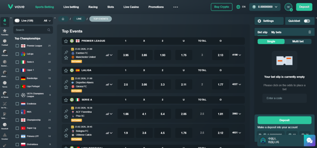The image size is (317, 148).
Task: Check the NBA checkbox
Action: (17, 112)
